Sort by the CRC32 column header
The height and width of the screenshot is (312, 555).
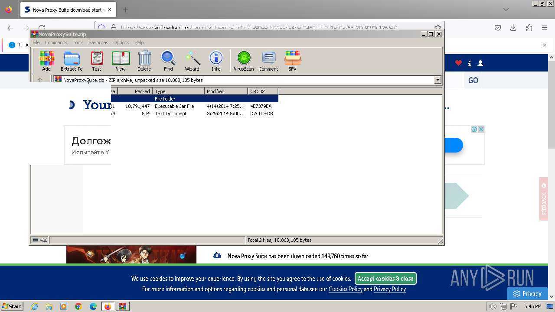263,91
